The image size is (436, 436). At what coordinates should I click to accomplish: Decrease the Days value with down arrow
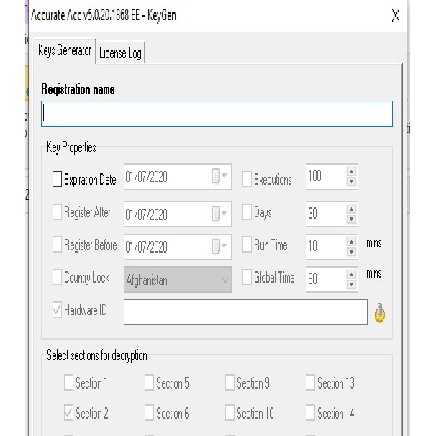coord(352,219)
